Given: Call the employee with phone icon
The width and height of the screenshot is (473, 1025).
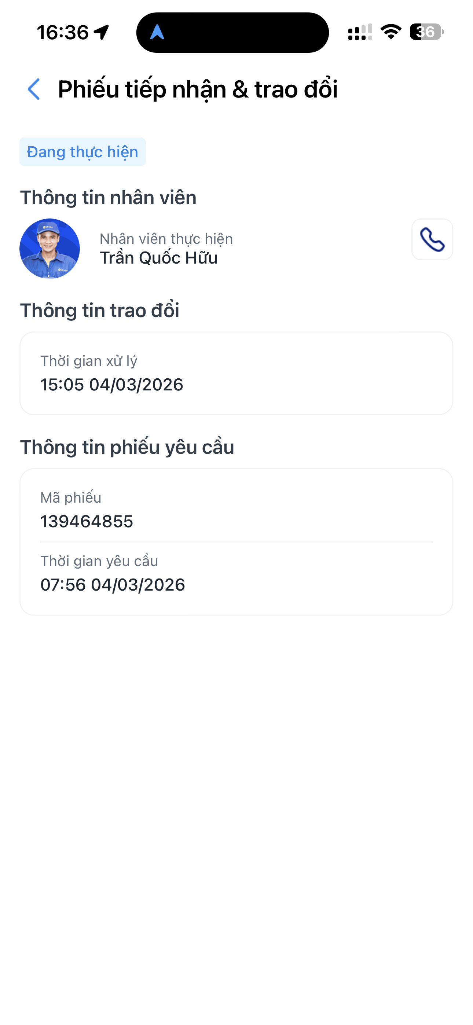Looking at the screenshot, I should (x=432, y=239).
